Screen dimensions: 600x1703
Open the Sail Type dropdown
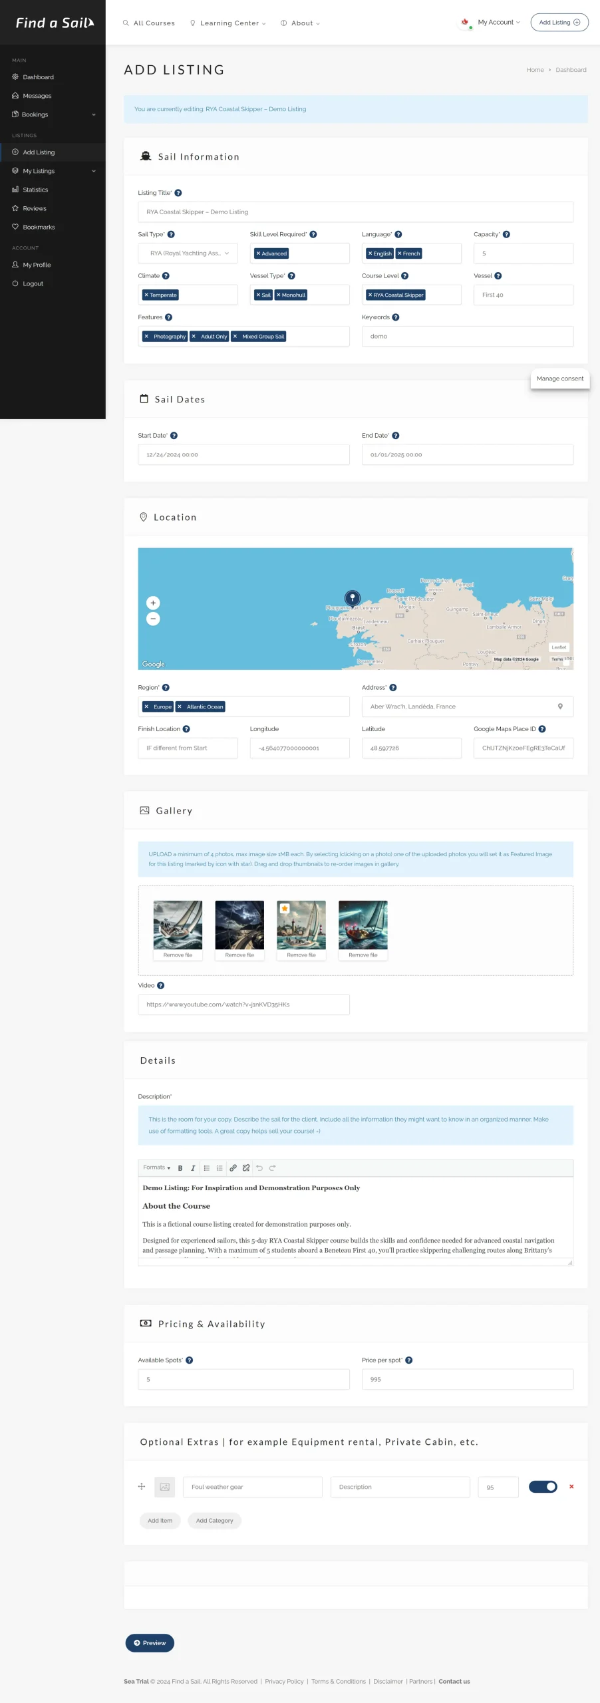(x=188, y=253)
